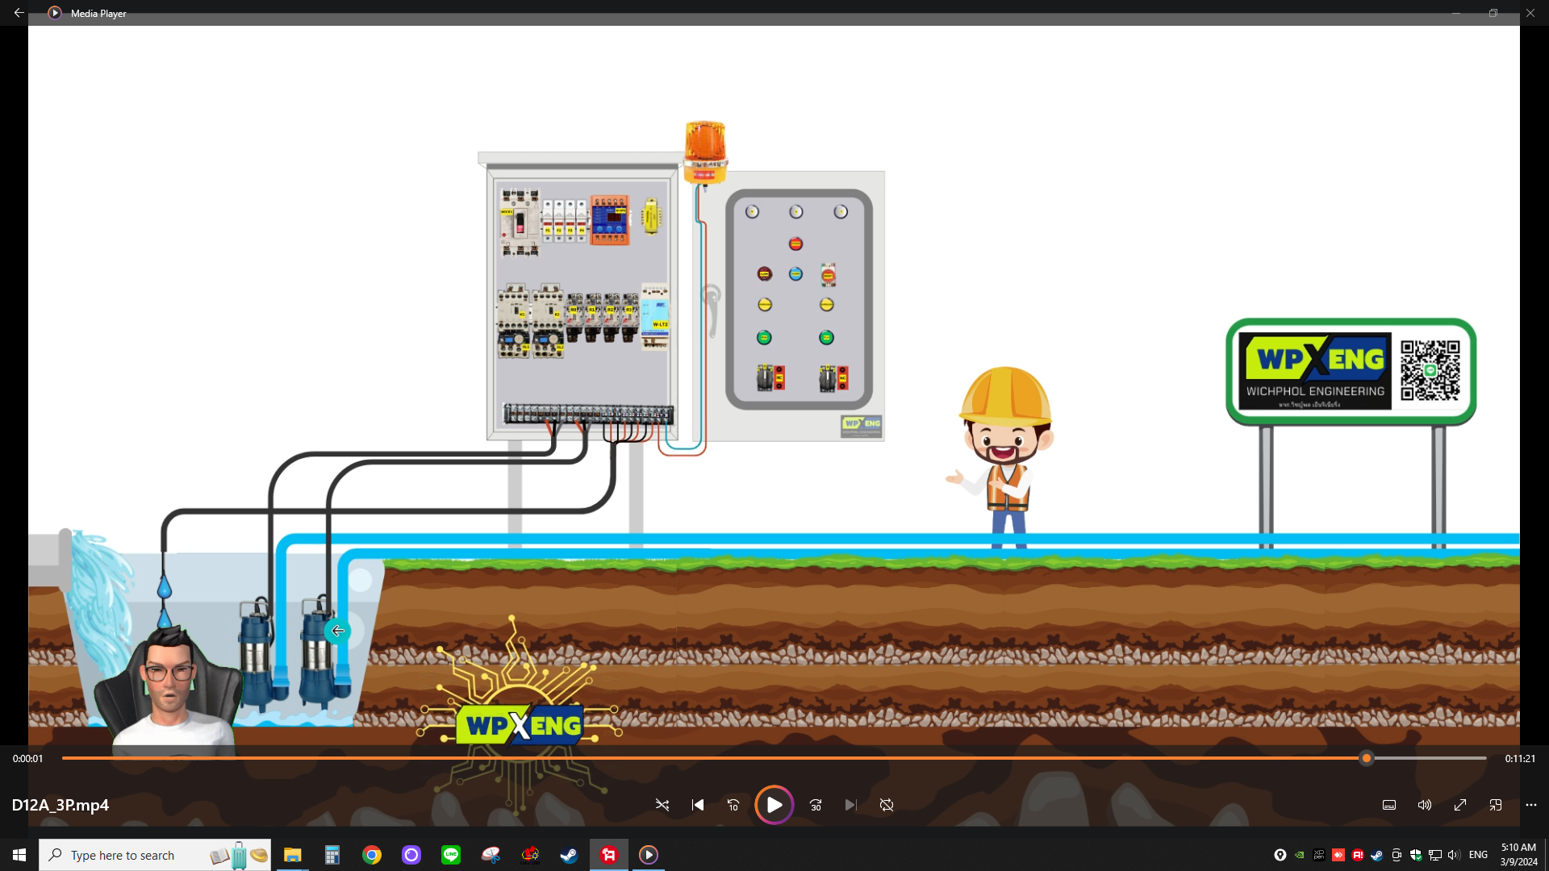
Task: Jump to next track
Action: click(850, 805)
